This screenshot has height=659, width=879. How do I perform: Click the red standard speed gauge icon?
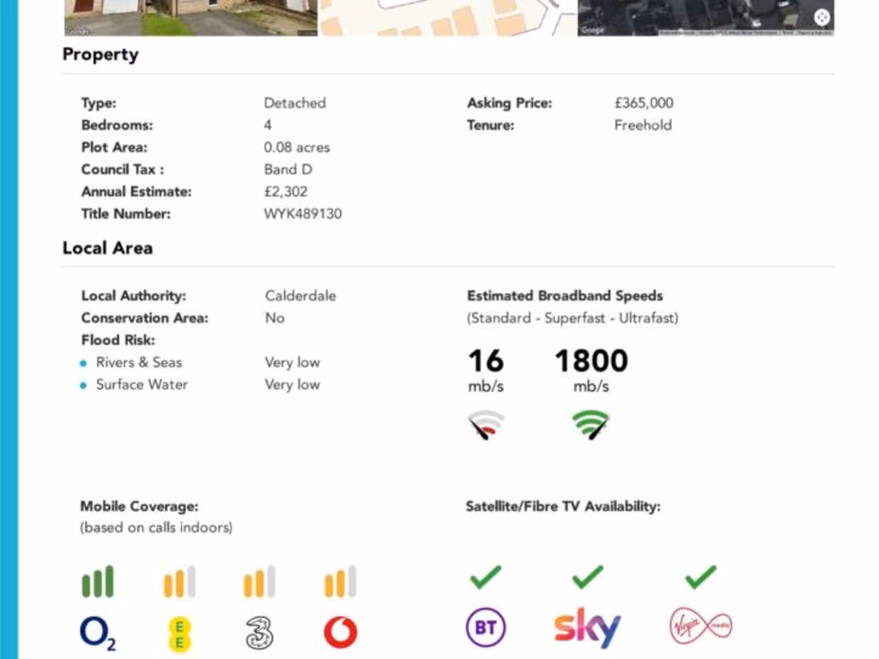pos(486,425)
